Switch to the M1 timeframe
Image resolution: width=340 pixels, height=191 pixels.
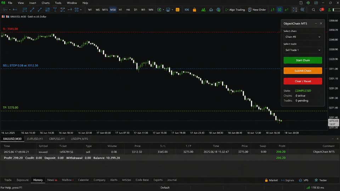pyautogui.click(x=90, y=10)
